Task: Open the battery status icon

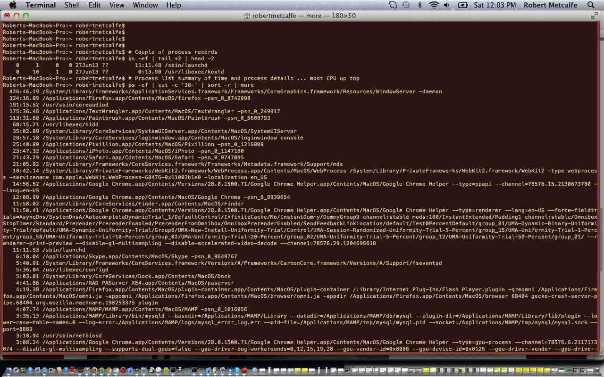Action: 463,5
